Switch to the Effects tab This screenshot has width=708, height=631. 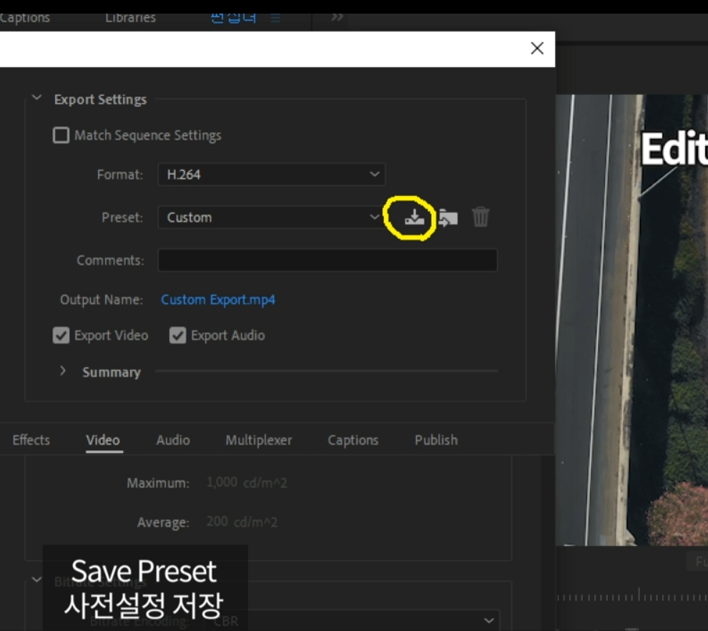click(x=31, y=440)
